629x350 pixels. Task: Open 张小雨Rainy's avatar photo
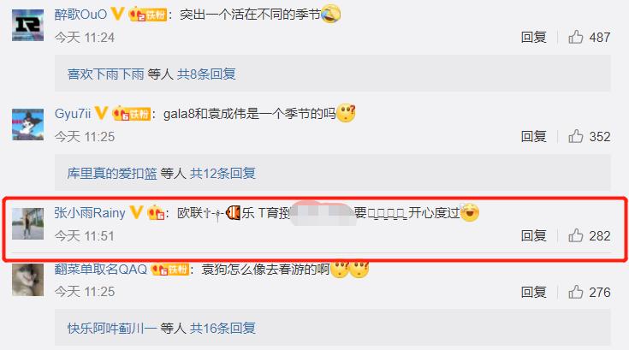[x=27, y=223]
